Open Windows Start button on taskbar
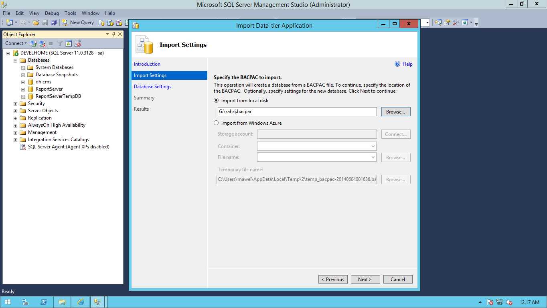This screenshot has height=308, width=547. click(x=8, y=302)
